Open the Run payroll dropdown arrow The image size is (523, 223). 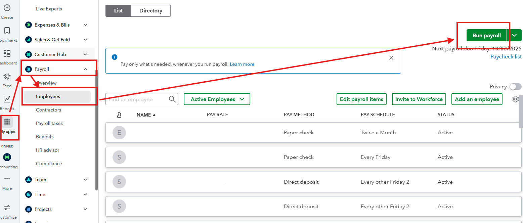514,35
